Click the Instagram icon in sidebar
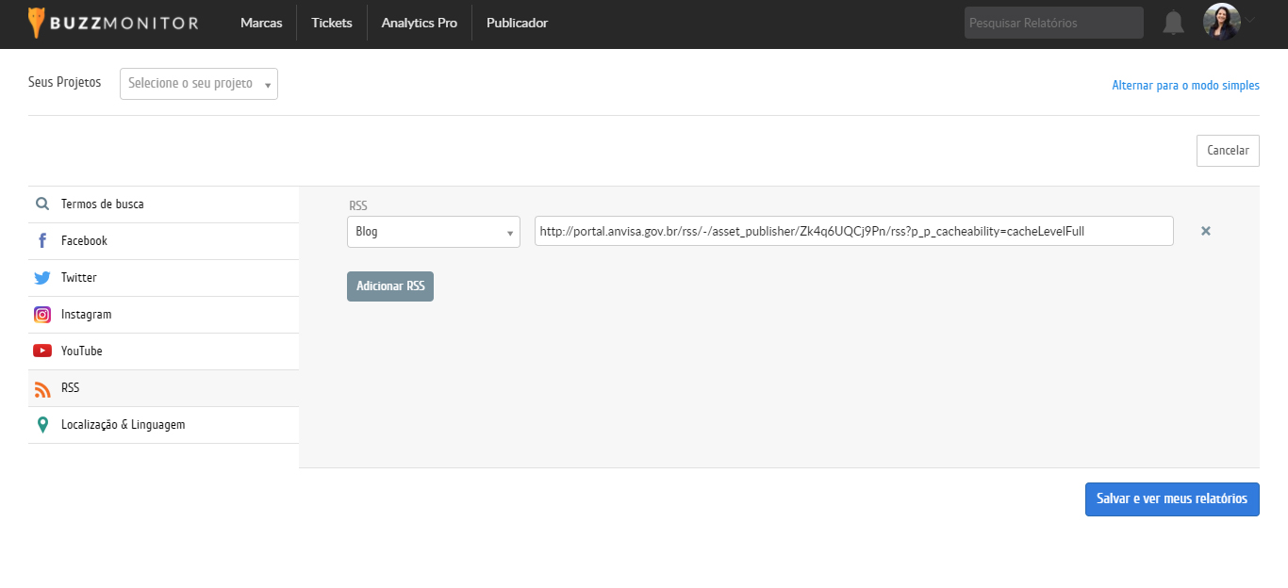The width and height of the screenshot is (1288, 588). pos(42,315)
